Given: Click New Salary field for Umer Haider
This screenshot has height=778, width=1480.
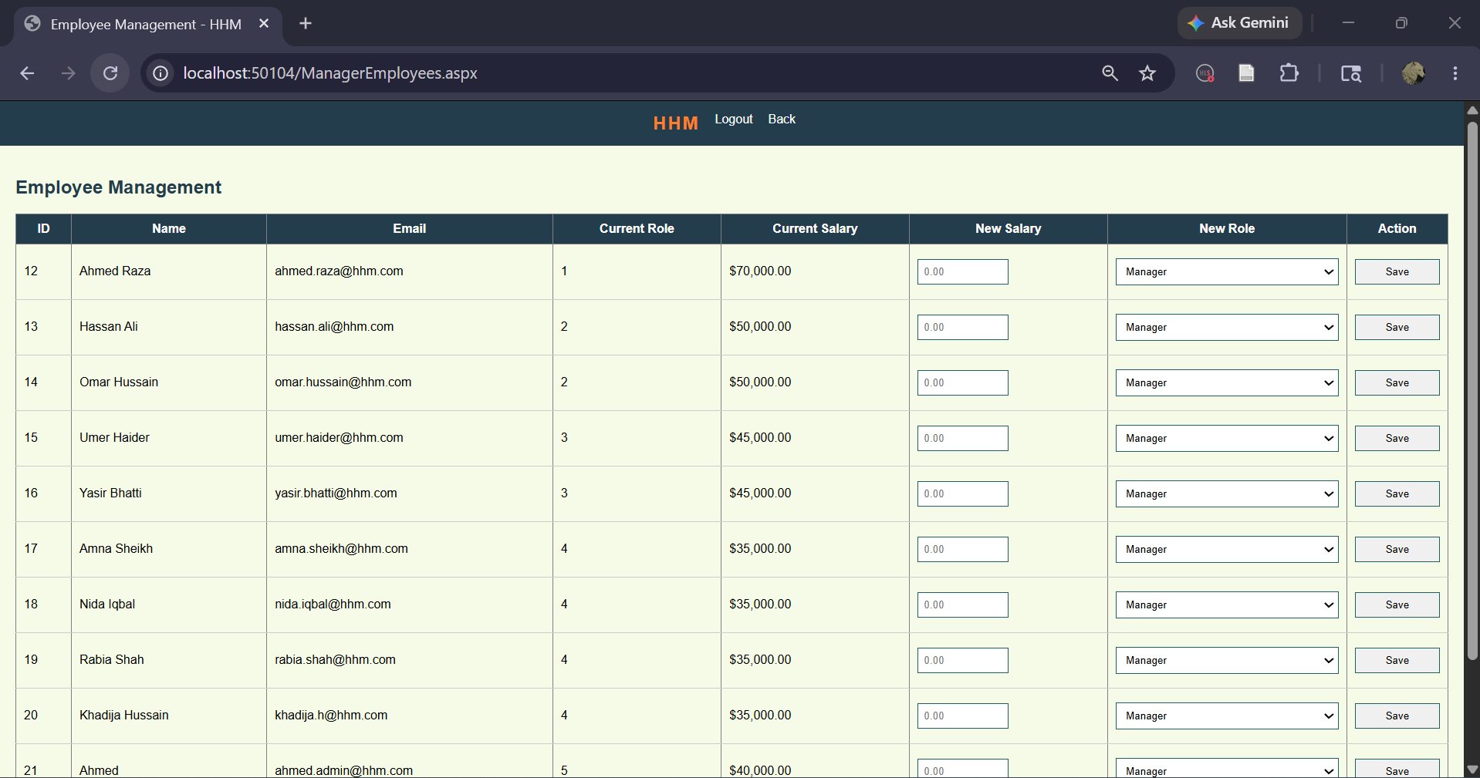Looking at the screenshot, I should 962,438.
